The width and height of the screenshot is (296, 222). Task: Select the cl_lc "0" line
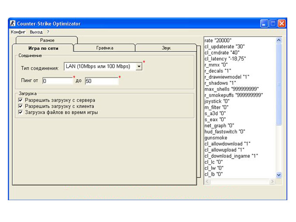point(213,162)
